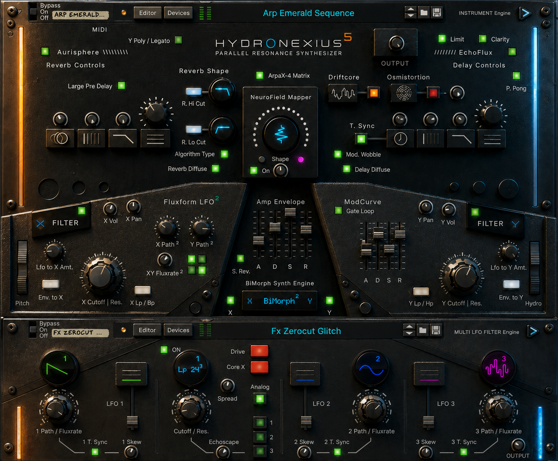Open the Arp Emerald Sequence preset name
This screenshot has height=461, width=558.
tap(308, 13)
